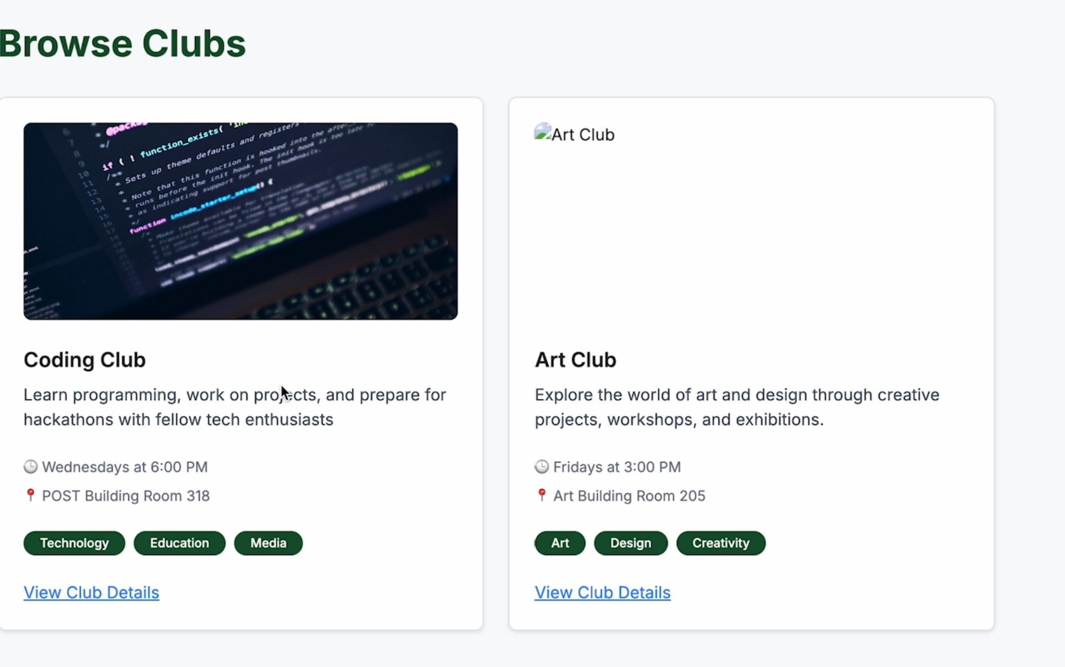Select the Design tag on Art Club

[x=630, y=543]
